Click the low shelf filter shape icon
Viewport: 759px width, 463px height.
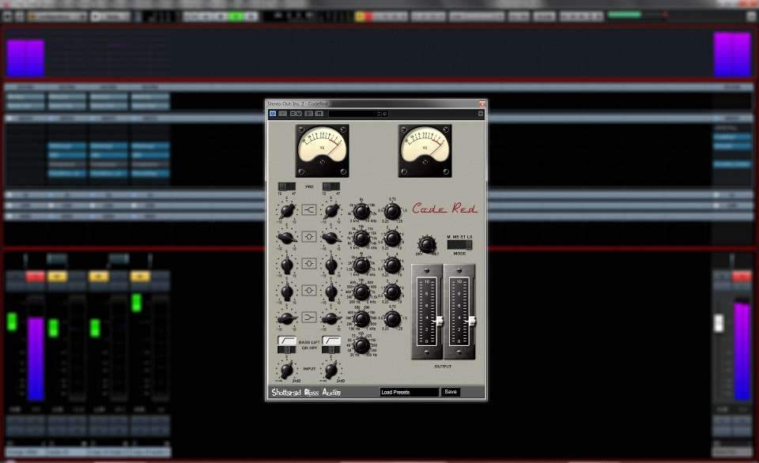pyautogui.click(x=309, y=318)
